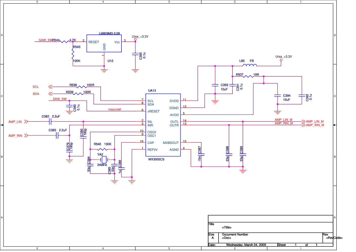Select capacitor C387 15n symbol
Screen dimensions: 356x252
(x=201, y=154)
